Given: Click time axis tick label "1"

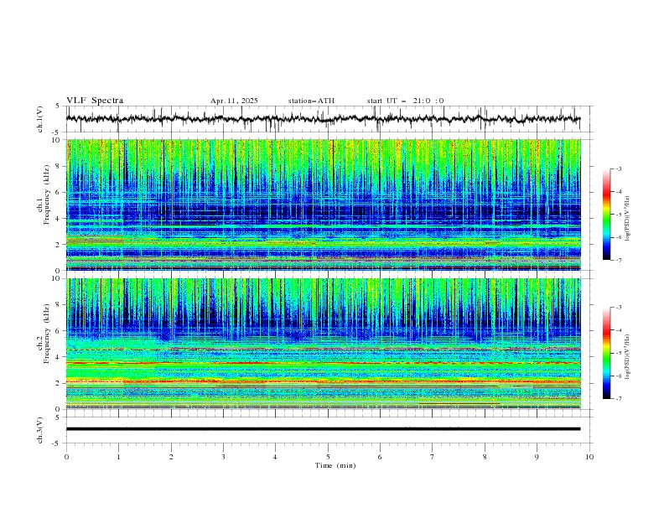Looking at the screenshot, I should coord(118,457).
